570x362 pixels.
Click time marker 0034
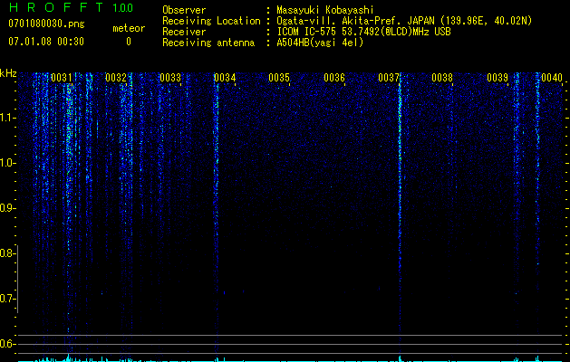(225, 78)
